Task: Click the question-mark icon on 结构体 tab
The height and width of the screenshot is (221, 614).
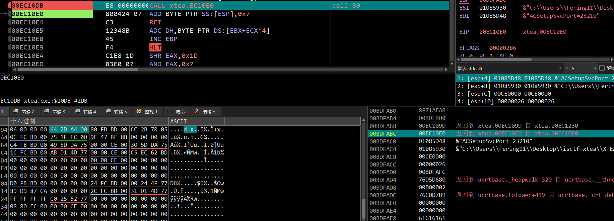Action: [x=197, y=111]
